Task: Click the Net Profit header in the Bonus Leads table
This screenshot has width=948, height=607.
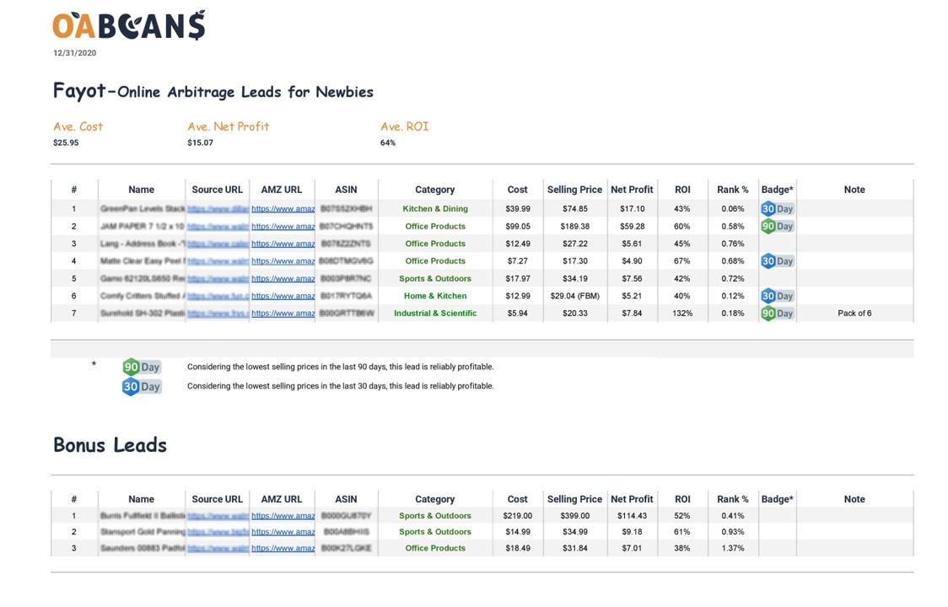Action: click(x=632, y=499)
